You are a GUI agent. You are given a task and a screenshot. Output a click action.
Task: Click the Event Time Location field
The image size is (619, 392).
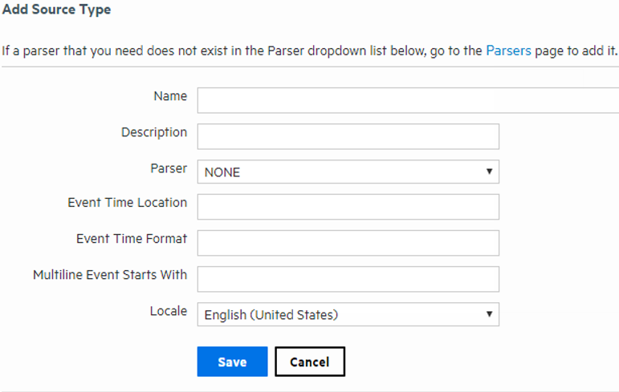(x=348, y=207)
